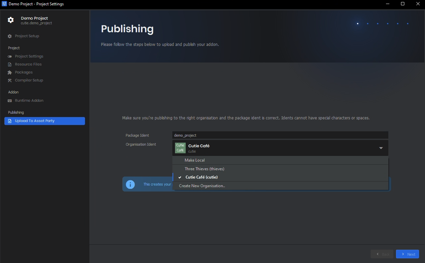Viewport: 425px width, 263px height.
Task: Click the Packages puzzle piece icon
Action: pyautogui.click(x=10, y=72)
